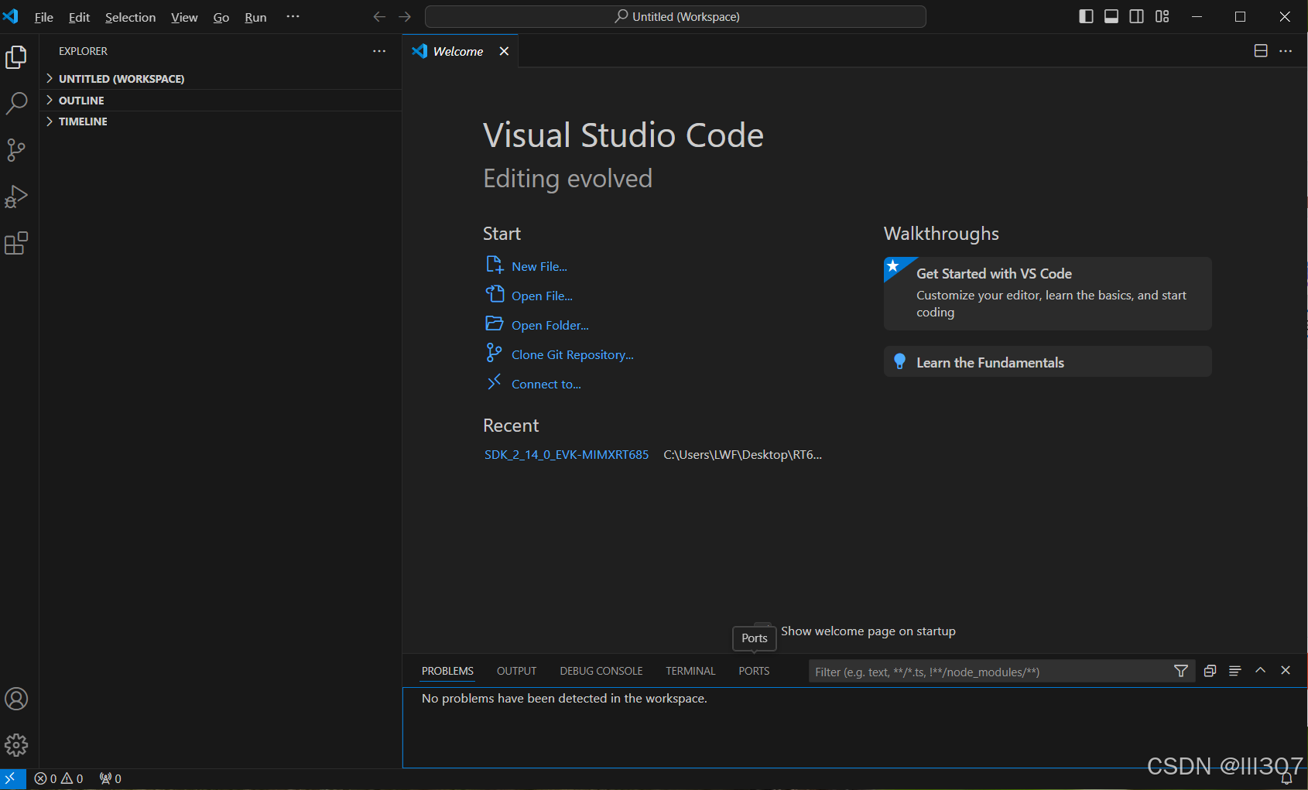Image resolution: width=1308 pixels, height=790 pixels.
Task: Toggle the secondary side bar layout icon
Action: click(1136, 16)
